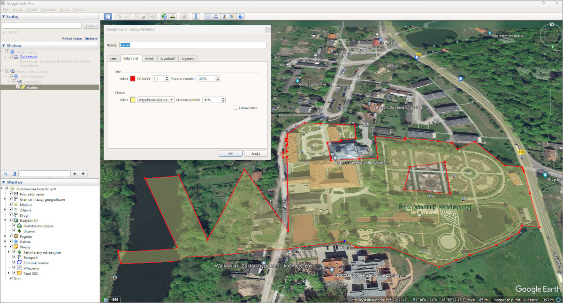This screenshot has width=563, height=303.
Task: Switch to the Widok tab
Action: click(x=149, y=59)
